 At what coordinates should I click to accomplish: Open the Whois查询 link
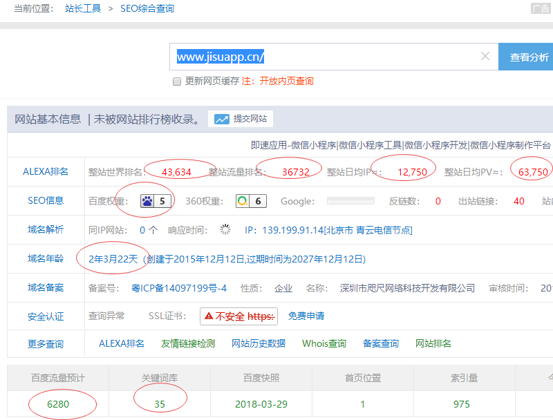(324, 343)
